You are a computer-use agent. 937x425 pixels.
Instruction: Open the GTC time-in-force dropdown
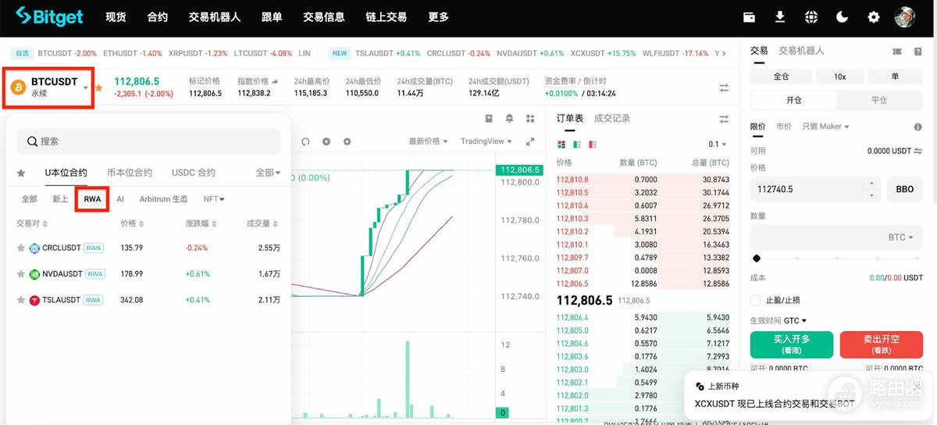(795, 320)
